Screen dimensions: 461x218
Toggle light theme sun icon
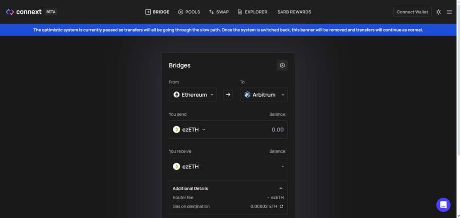pos(438,12)
